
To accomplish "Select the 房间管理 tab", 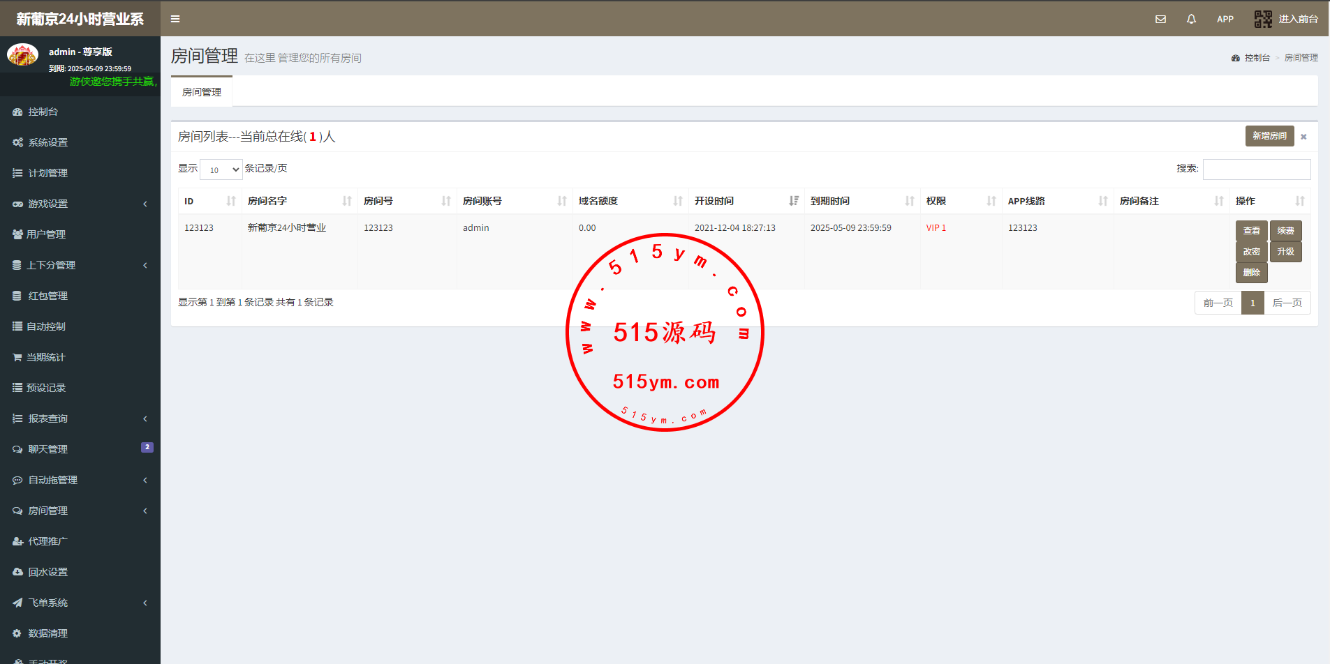I will [x=202, y=92].
